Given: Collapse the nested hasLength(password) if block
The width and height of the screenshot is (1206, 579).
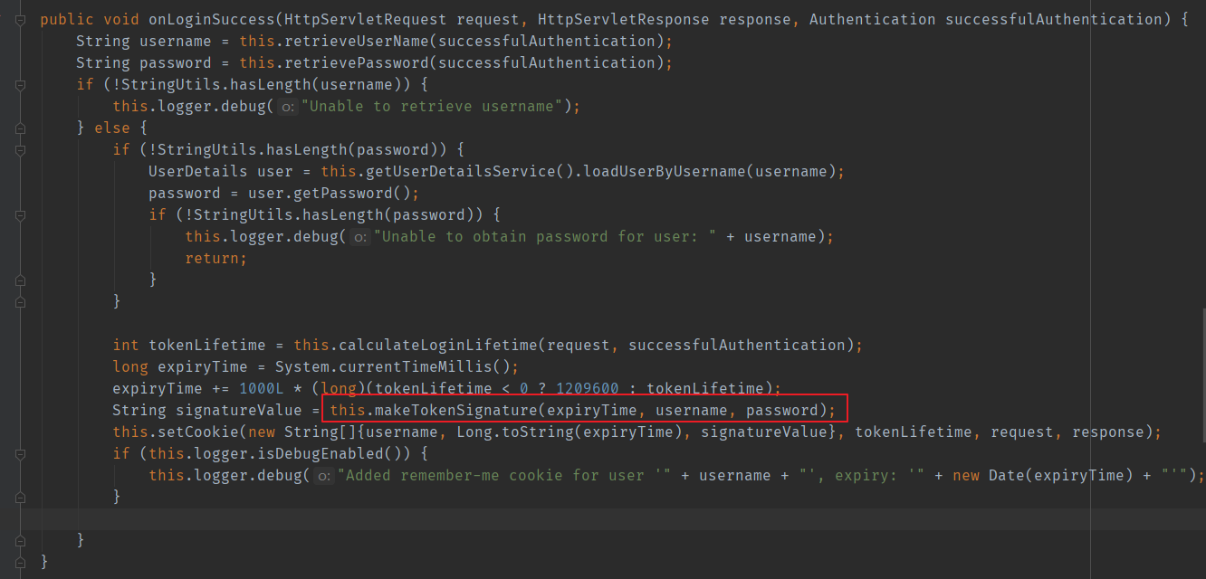Looking at the screenshot, I should pos(20,214).
